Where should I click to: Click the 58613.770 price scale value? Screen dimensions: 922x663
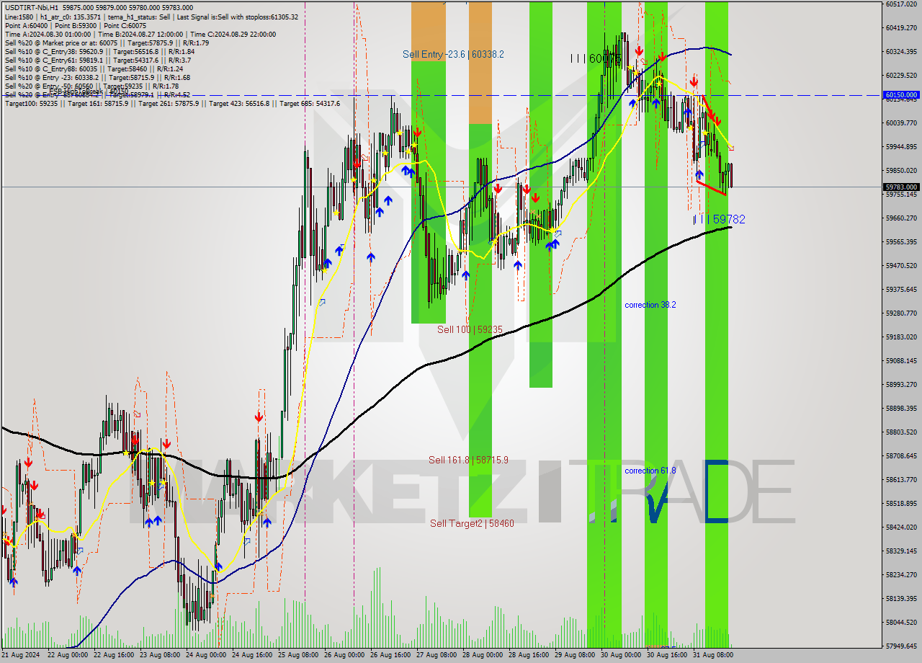point(901,480)
